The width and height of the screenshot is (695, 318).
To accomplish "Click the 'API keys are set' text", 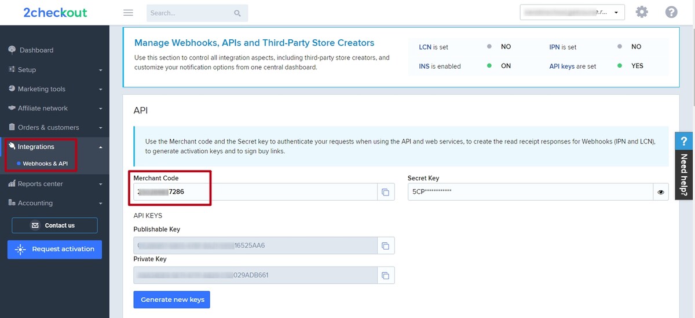I will (573, 66).
